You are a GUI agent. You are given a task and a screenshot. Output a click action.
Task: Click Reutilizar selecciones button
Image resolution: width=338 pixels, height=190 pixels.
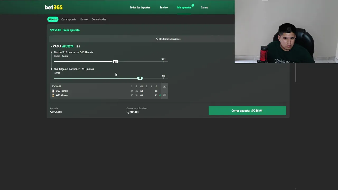pos(168,39)
